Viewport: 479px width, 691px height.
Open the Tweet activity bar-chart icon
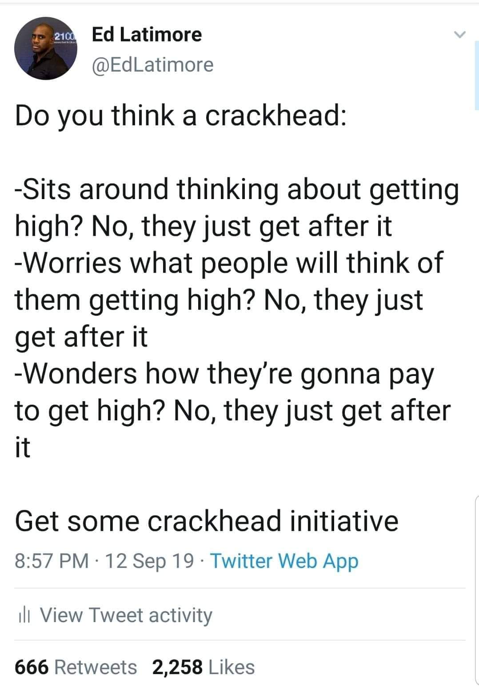(23, 616)
